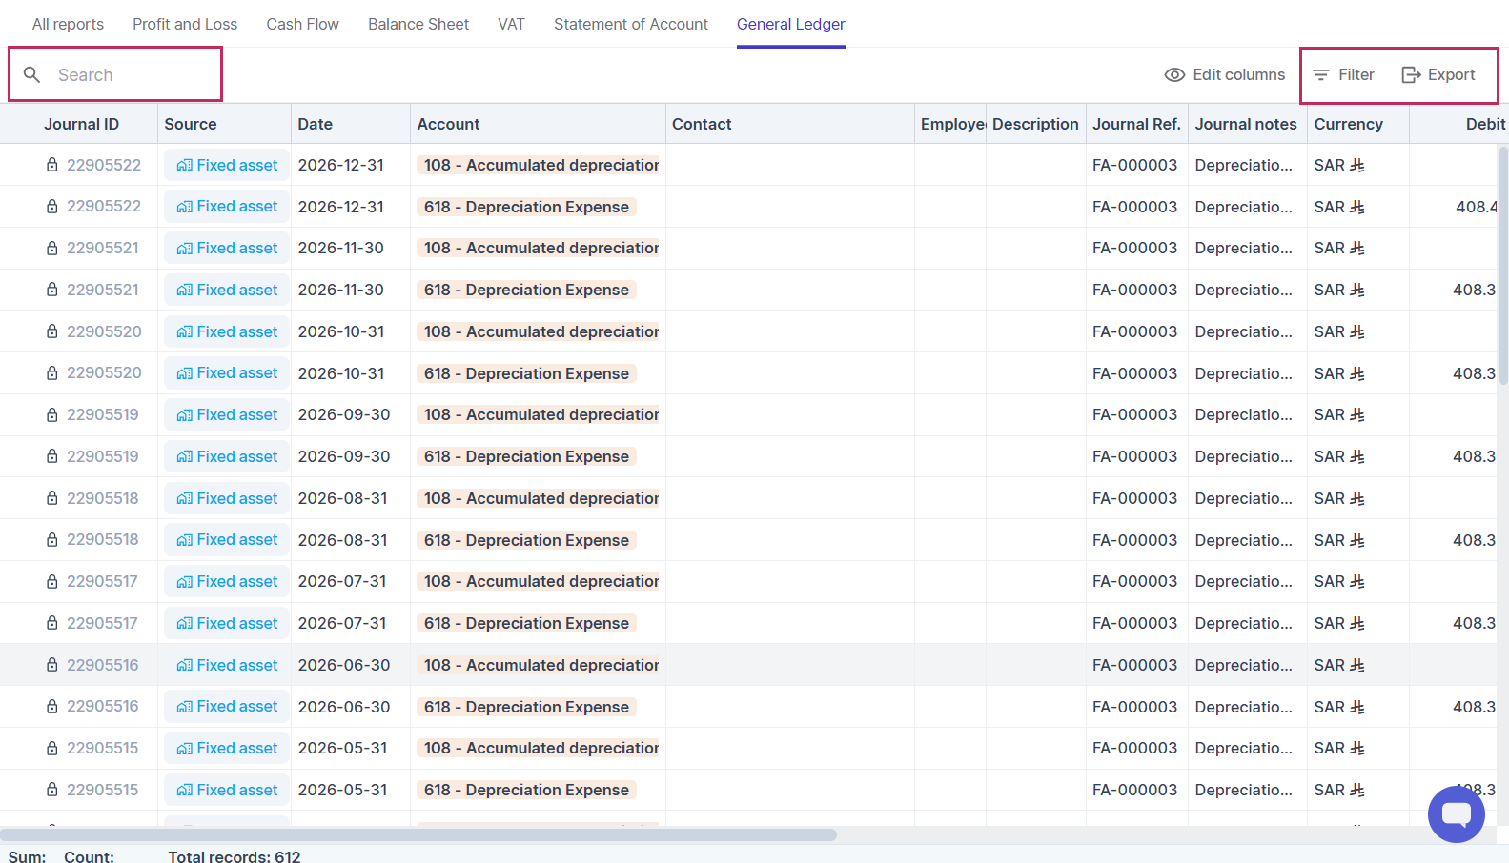The height and width of the screenshot is (863, 1509).
Task: Switch to Profit and Loss tab
Action: (x=185, y=24)
